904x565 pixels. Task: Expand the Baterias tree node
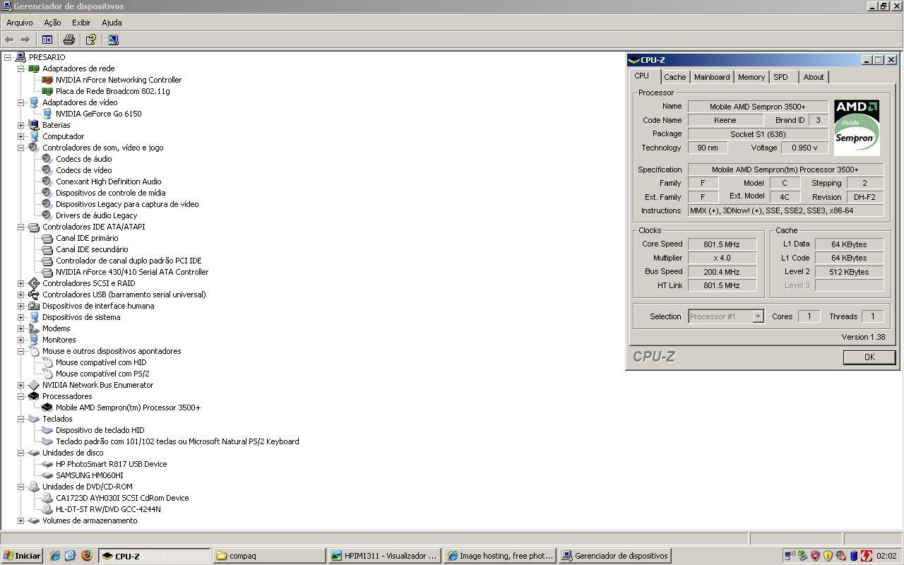click(x=21, y=125)
